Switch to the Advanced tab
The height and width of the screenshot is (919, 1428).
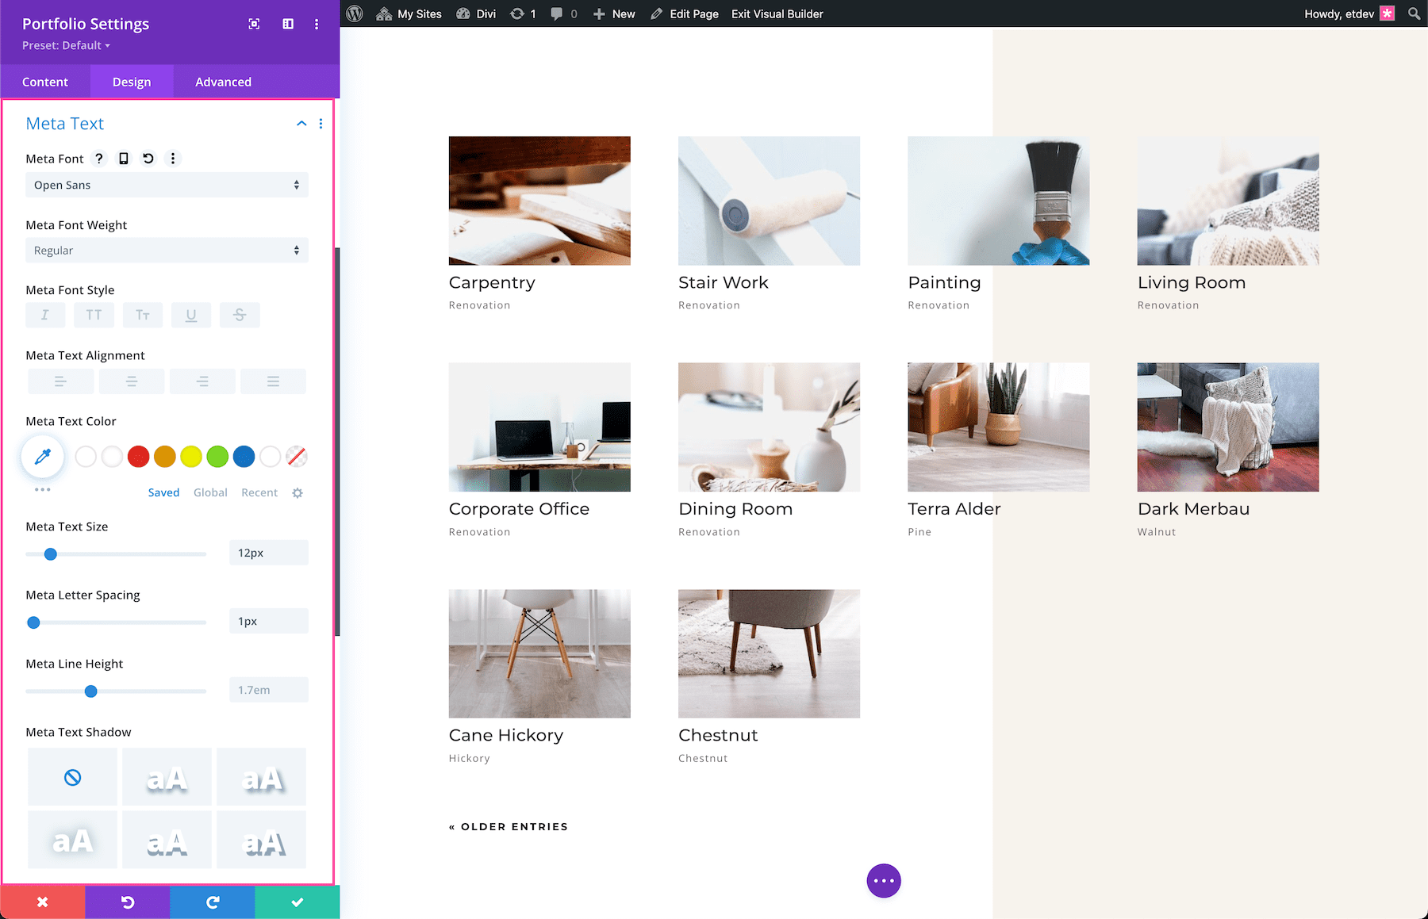click(223, 82)
